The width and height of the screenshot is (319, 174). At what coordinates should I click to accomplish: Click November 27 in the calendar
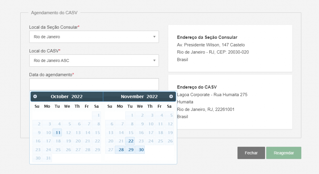tap(110, 150)
